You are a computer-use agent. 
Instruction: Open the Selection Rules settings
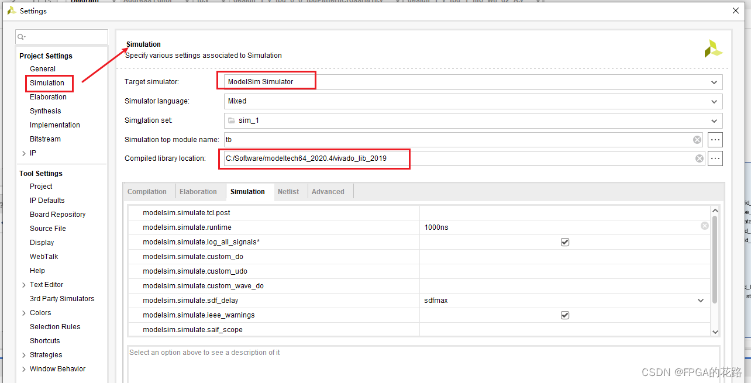pyautogui.click(x=55, y=327)
